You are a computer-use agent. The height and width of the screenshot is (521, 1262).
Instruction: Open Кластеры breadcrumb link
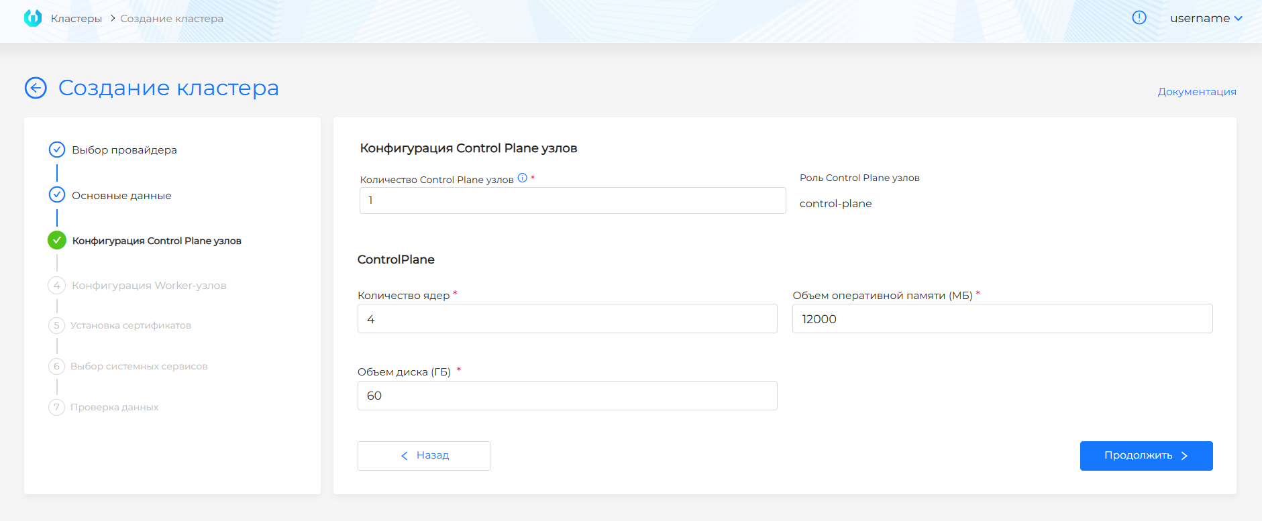[x=76, y=19]
